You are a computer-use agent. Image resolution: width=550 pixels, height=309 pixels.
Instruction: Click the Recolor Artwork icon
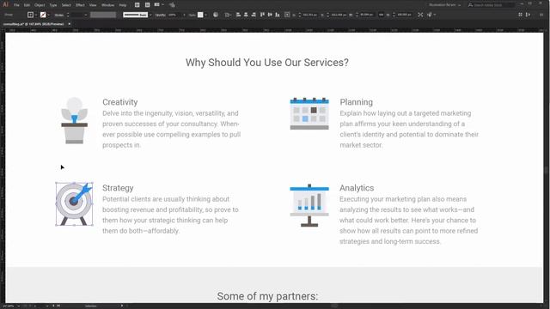tap(216, 15)
